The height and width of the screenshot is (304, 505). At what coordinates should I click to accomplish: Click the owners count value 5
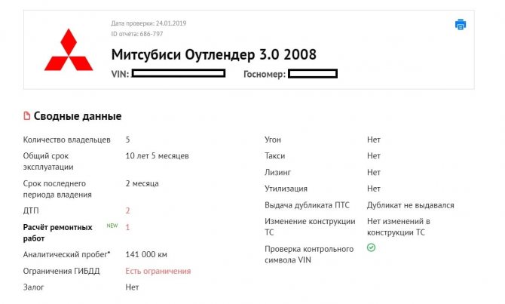(127, 140)
